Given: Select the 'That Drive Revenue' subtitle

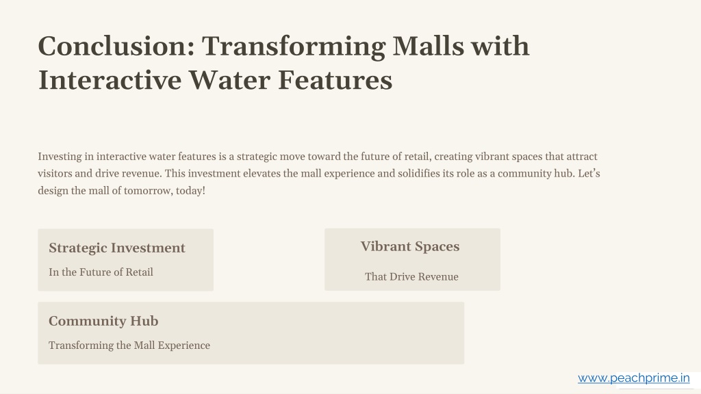Looking at the screenshot, I should click(411, 276).
